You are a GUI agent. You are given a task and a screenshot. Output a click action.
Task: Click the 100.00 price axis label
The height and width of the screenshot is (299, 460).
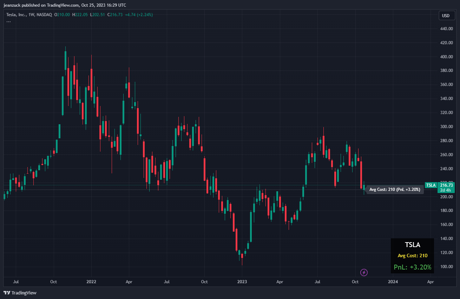click(446, 267)
